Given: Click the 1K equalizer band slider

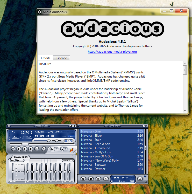Looking at the screenshot, I should [46, 172].
